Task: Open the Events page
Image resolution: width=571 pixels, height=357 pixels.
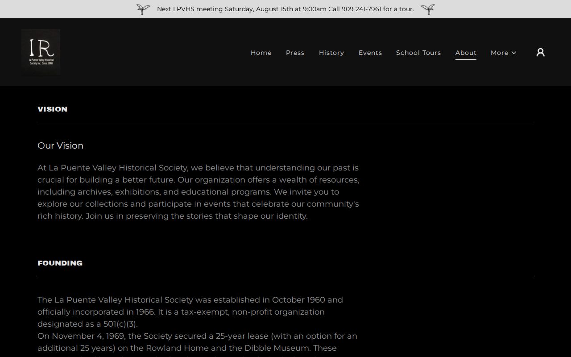Action: click(x=370, y=53)
